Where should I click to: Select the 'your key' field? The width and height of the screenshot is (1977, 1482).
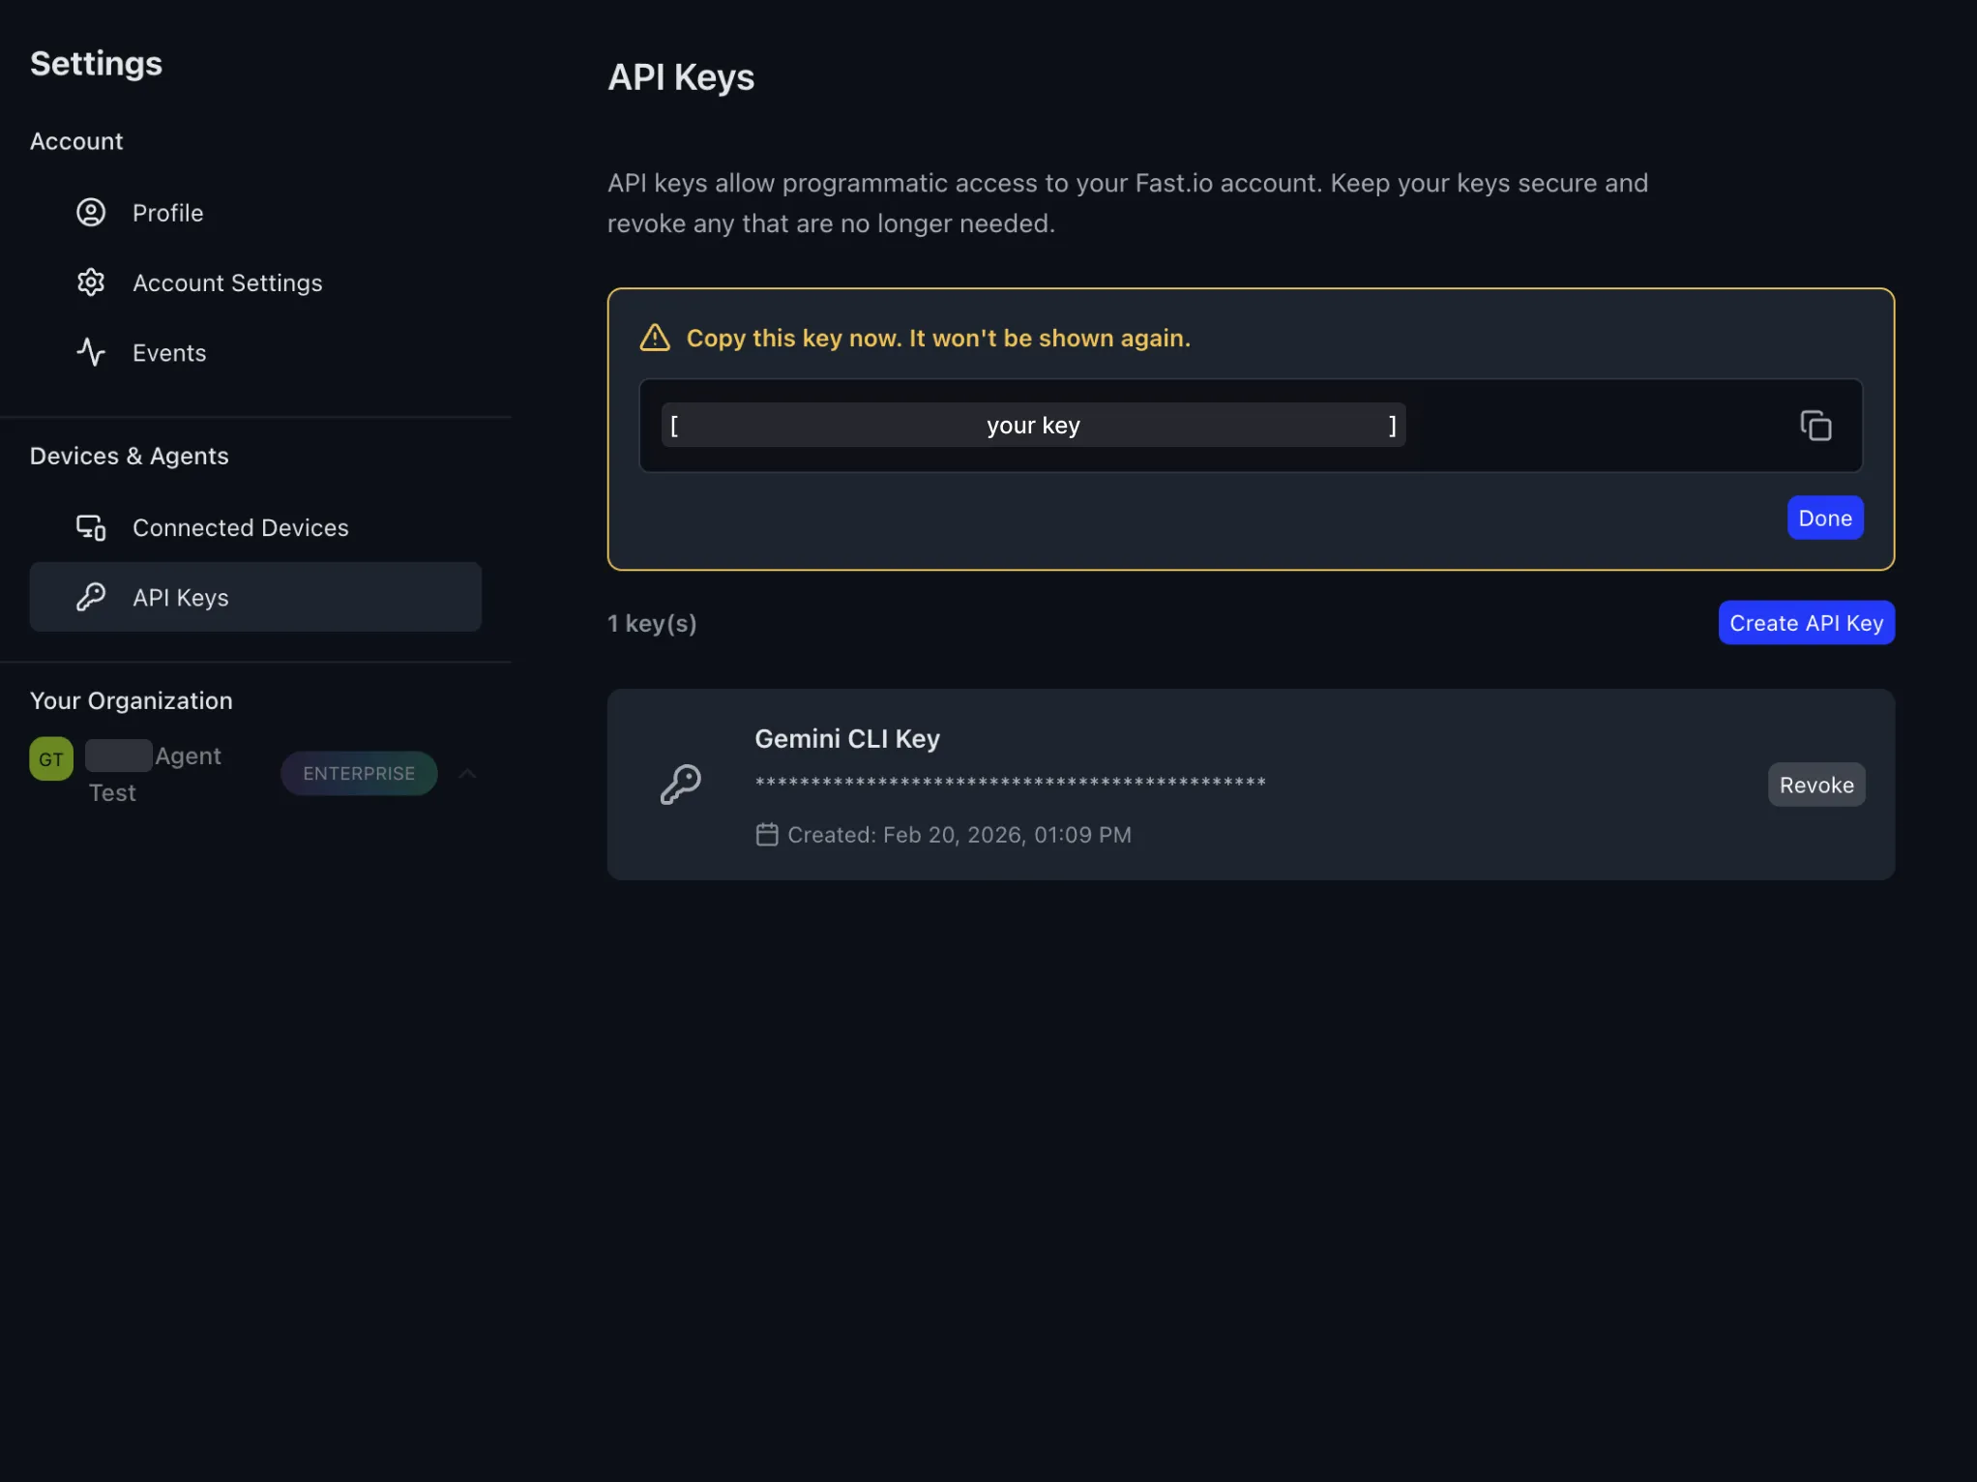(x=1032, y=426)
